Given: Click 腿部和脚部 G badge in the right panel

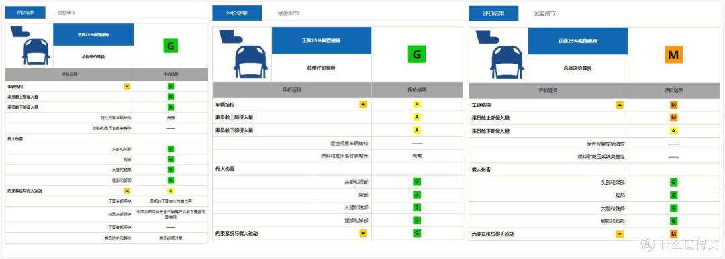Looking at the screenshot, I should tap(674, 221).
